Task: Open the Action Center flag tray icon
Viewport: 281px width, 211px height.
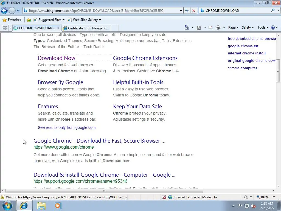Action: 240,206
